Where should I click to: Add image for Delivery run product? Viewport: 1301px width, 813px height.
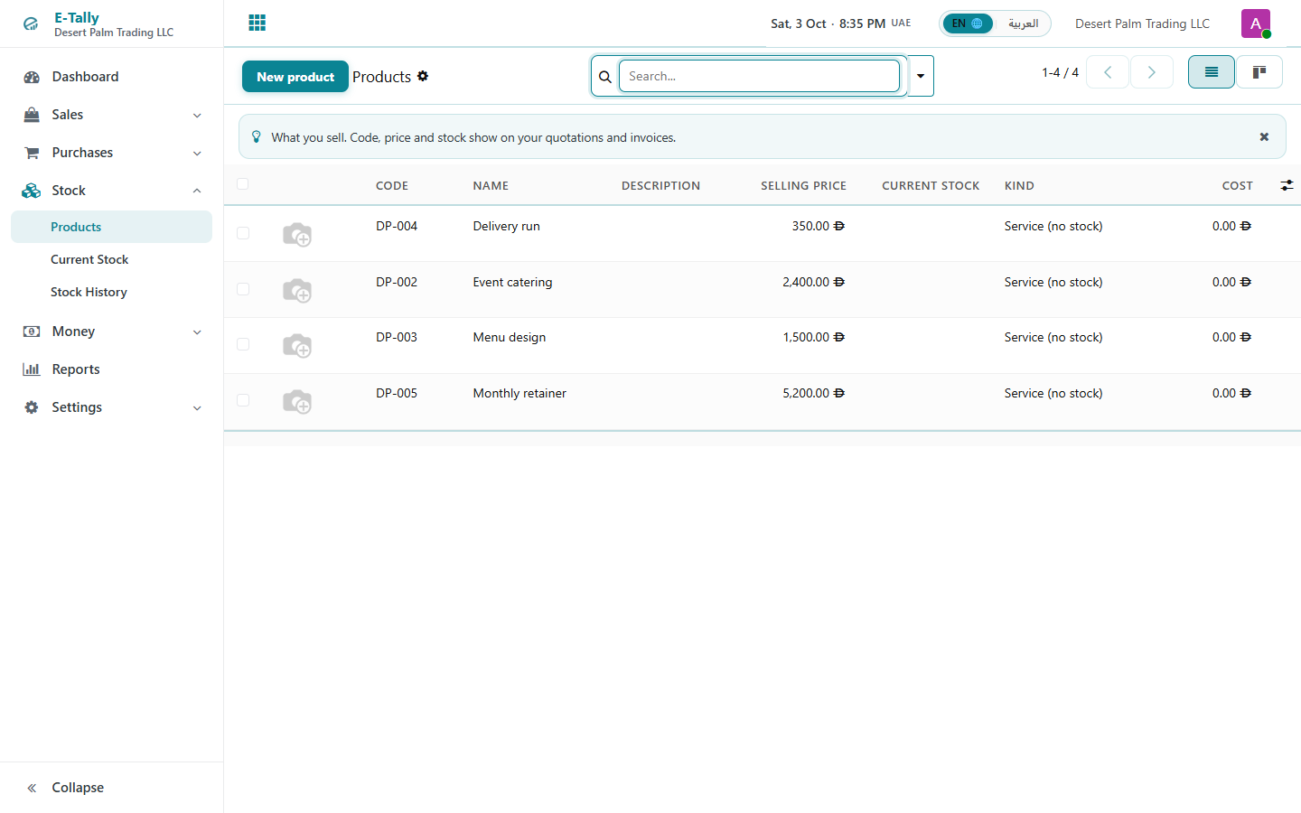tap(297, 235)
